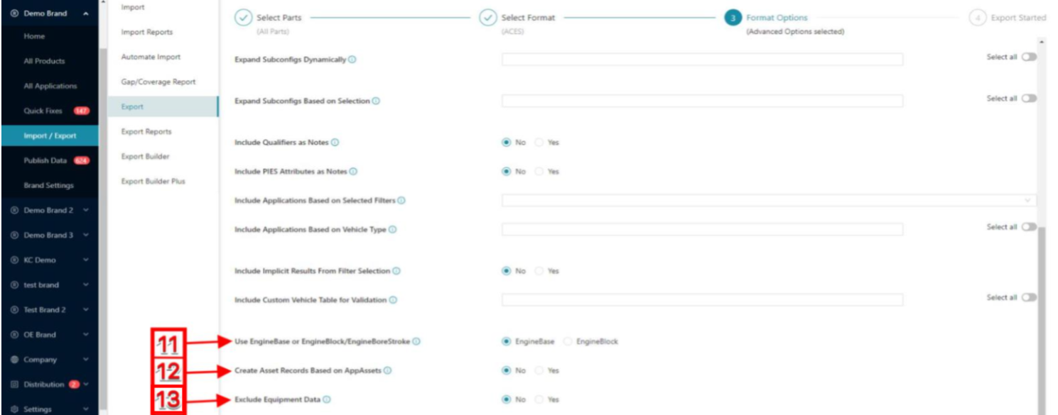Image resolution: width=1058 pixels, height=415 pixels.
Task: Open info for Use EngineBase or EngineBlock setting
Action: tap(417, 341)
